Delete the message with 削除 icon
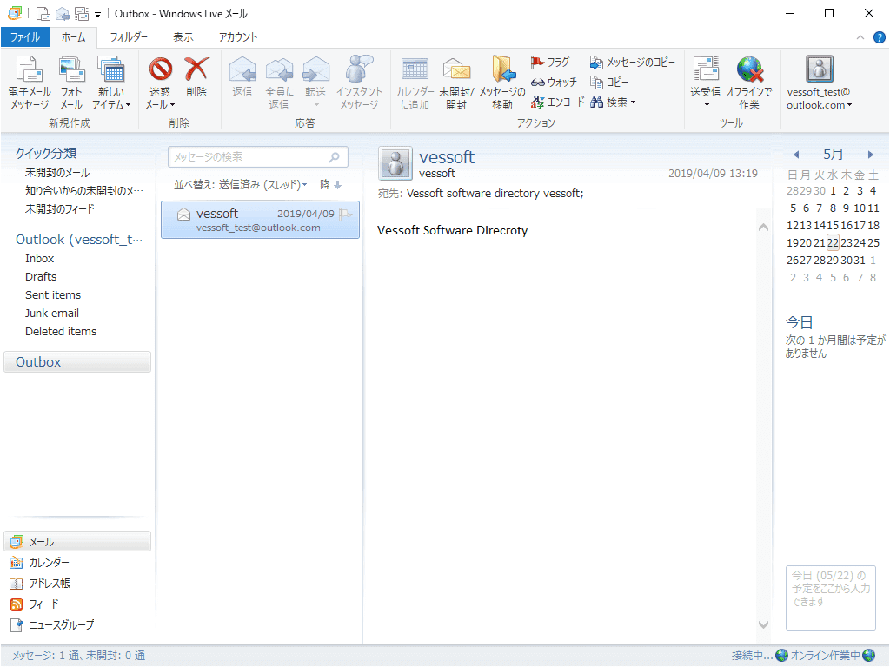Screen dimensions: 890x667 coord(196,77)
